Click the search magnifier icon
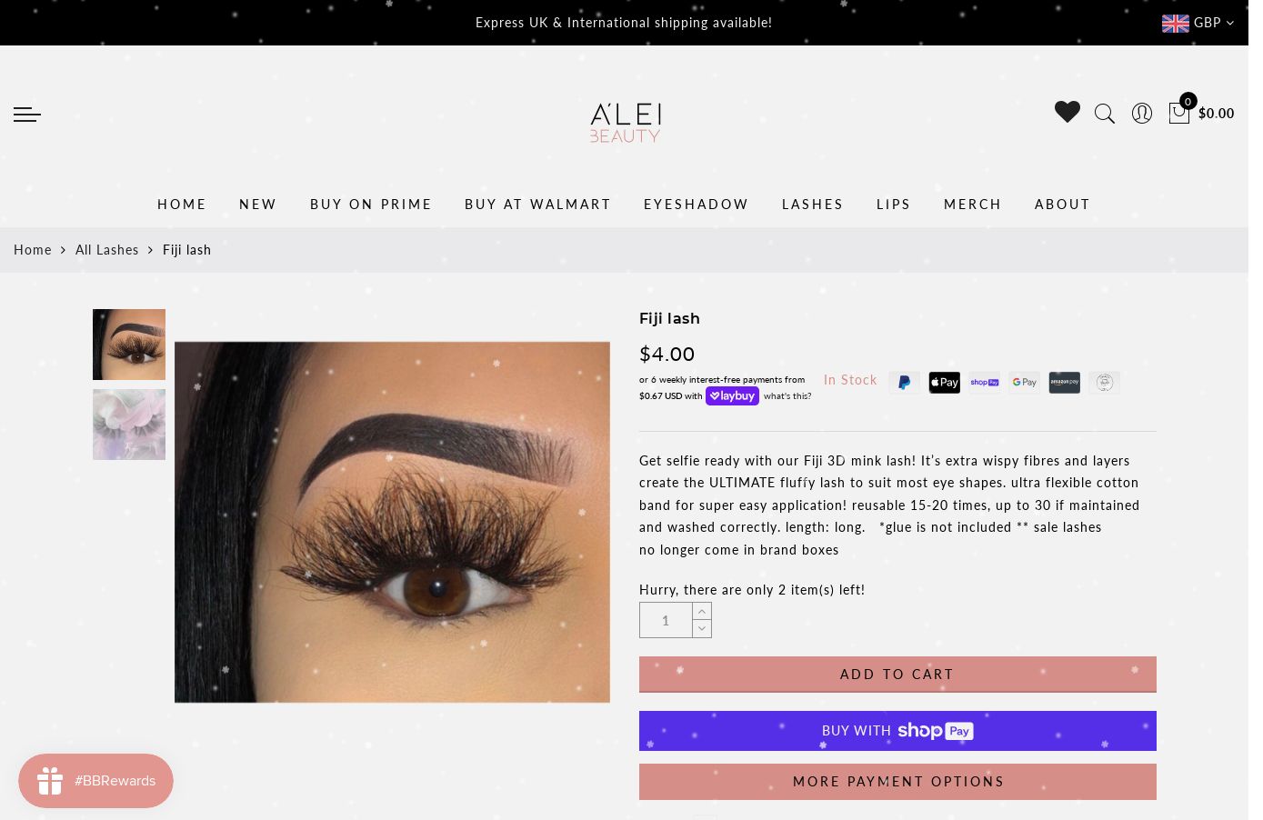Image resolution: width=1263 pixels, height=820 pixels. coord(1105,114)
